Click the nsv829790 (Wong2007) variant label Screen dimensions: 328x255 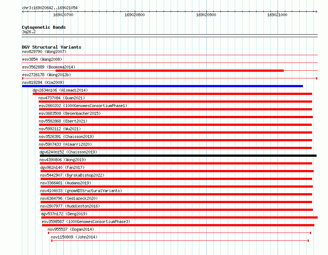[44, 52]
